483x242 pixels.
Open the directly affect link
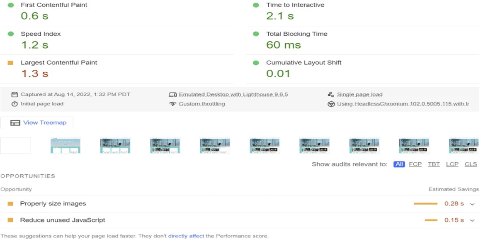click(x=186, y=236)
